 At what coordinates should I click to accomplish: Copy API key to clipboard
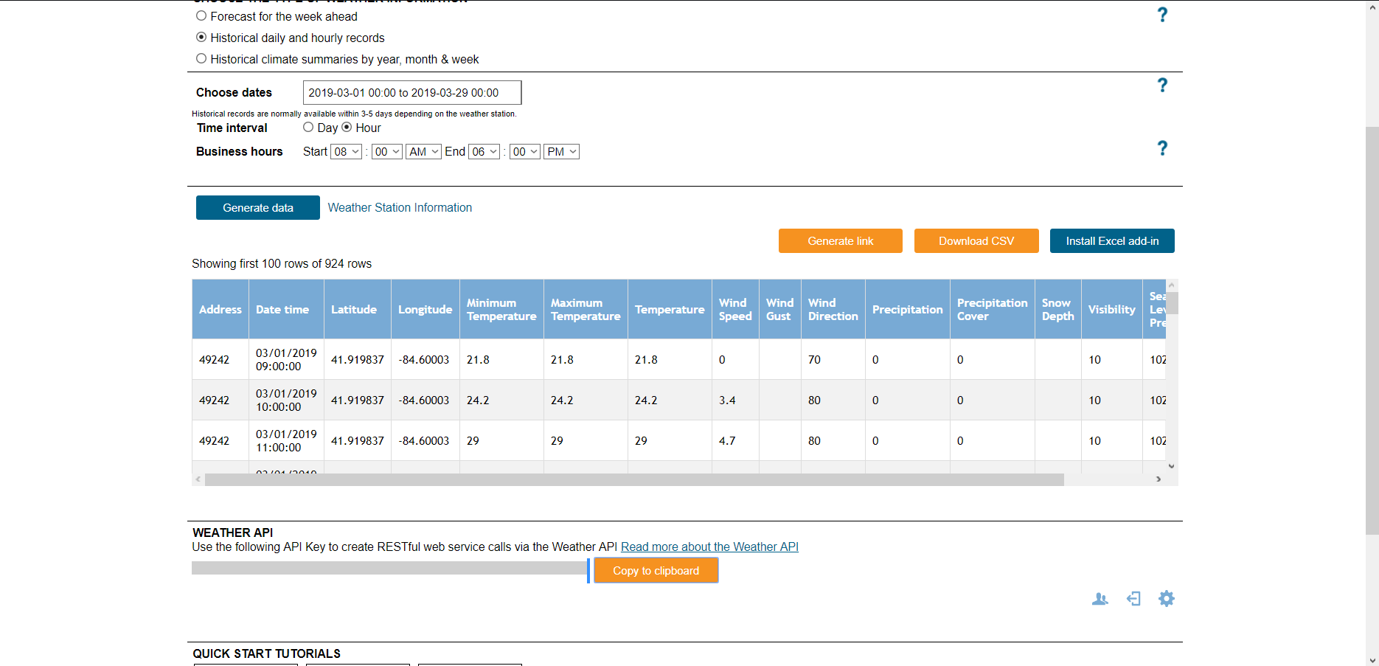pos(656,571)
